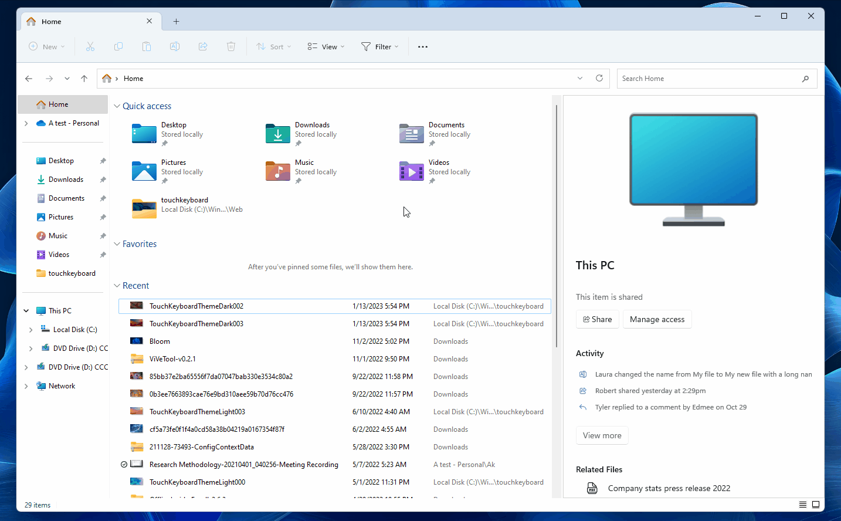The height and width of the screenshot is (521, 841).
Task: Open the Filter dropdown
Action: pyautogui.click(x=380, y=46)
